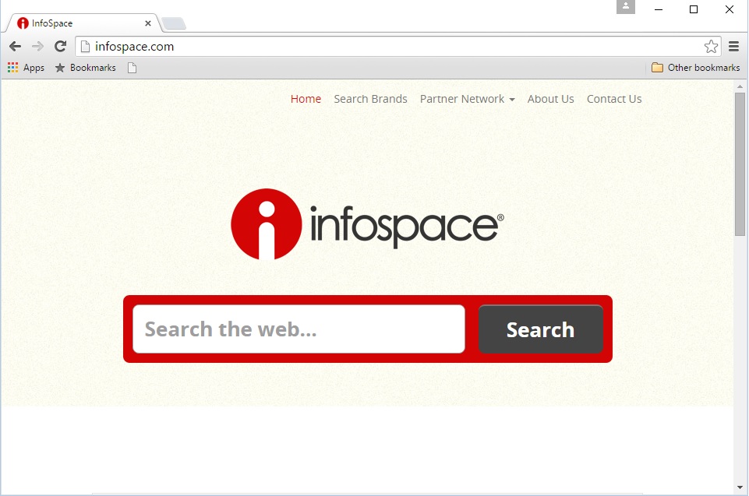Minimize the Chrome window

point(659,9)
